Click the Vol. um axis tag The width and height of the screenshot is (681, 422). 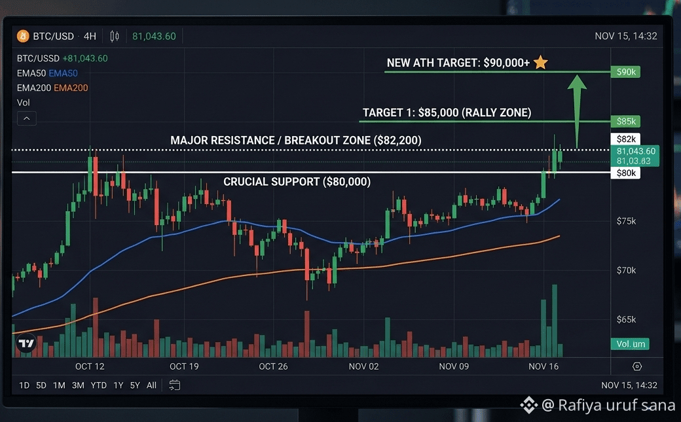[630, 344]
